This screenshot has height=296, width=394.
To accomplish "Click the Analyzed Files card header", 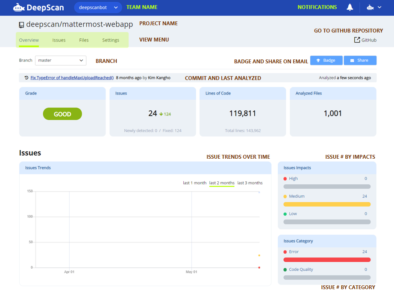I will (333, 93).
